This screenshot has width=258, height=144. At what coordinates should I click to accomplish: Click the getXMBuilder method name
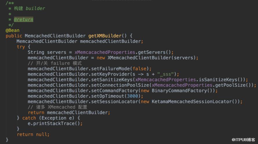click(x=105, y=36)
